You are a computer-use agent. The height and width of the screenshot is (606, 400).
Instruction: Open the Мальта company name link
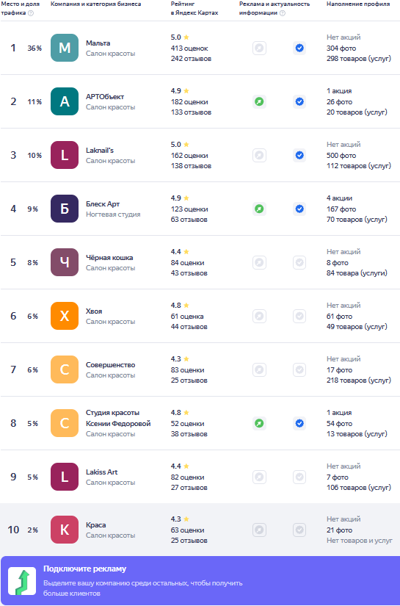[98, 43]
